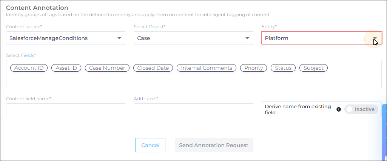This screenshot has height=161, width=387.
Task: Pick the Closed Date field chip
Action: click(x=153, y=68)
